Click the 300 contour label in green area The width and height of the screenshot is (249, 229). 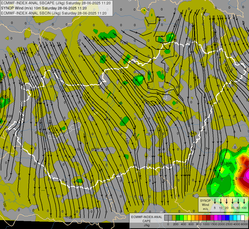(x=228, y=163)
